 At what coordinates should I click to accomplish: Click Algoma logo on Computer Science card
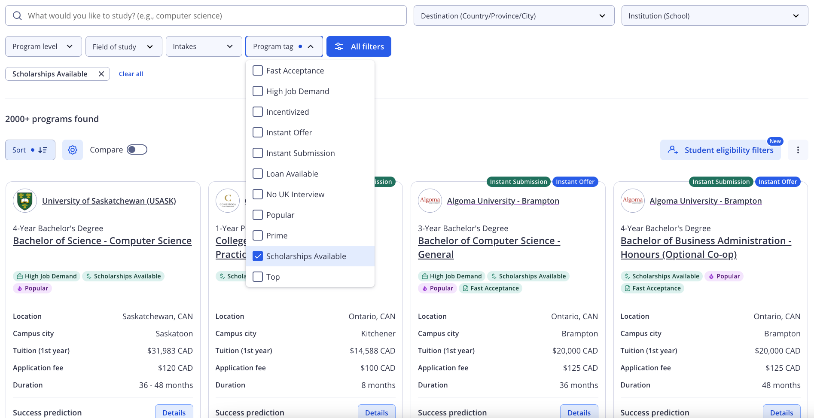(x=430, y=201)
